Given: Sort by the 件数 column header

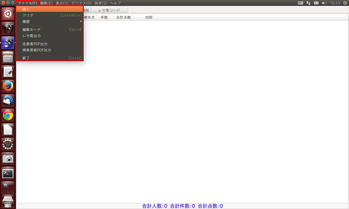Looking at the screenshot, I should tap(104, 17).
